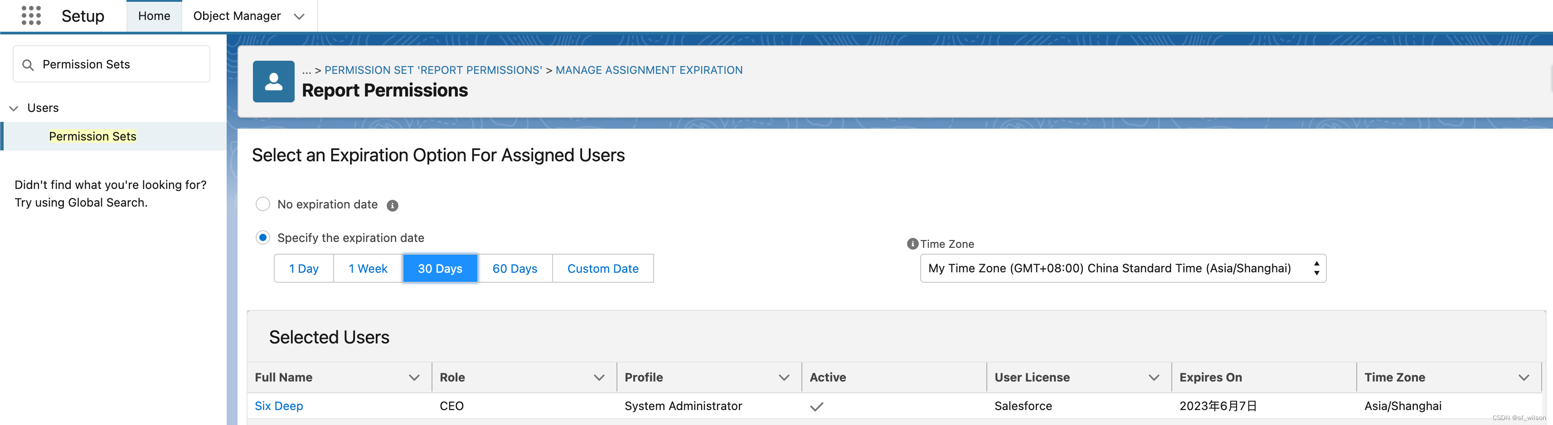Open Manage Assignment Expiration breadcrumb link

point(649,70)
